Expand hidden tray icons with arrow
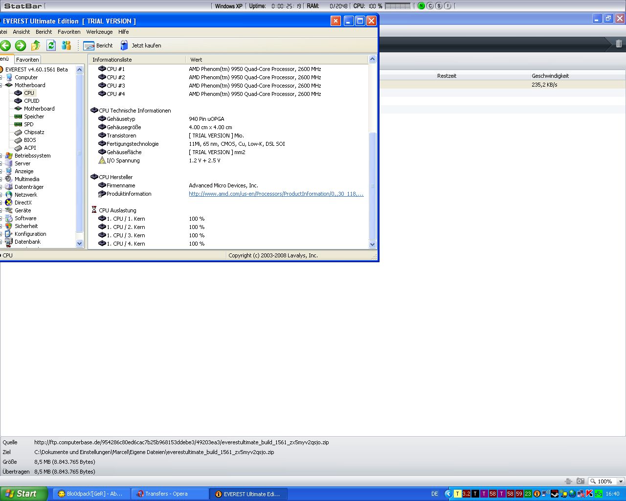626x501 pixels. 447,494
